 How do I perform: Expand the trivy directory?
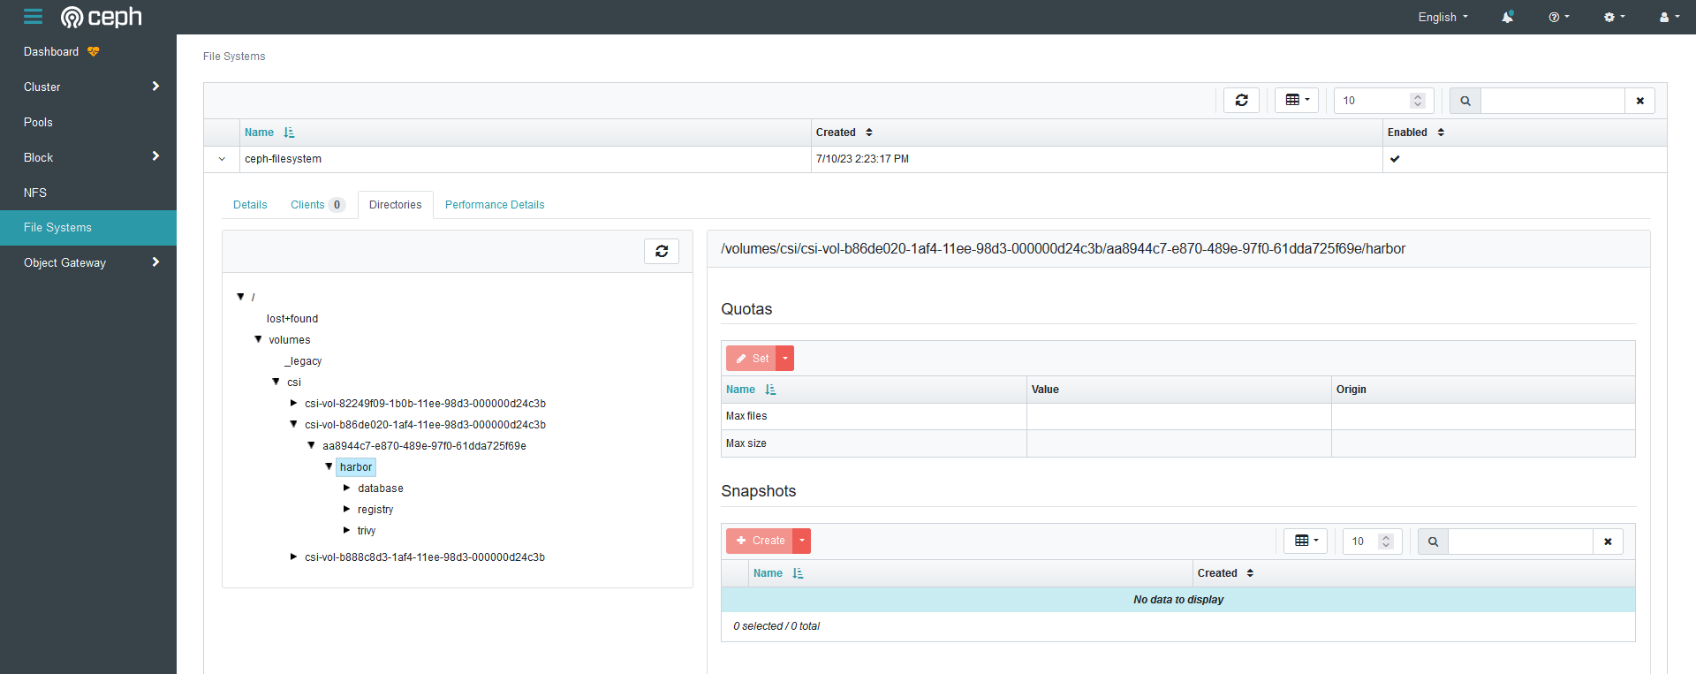click(x=346, y=530)
